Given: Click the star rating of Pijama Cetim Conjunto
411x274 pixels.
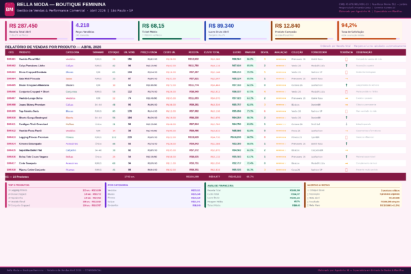Looking at the screenshot, I should (280, 169).
